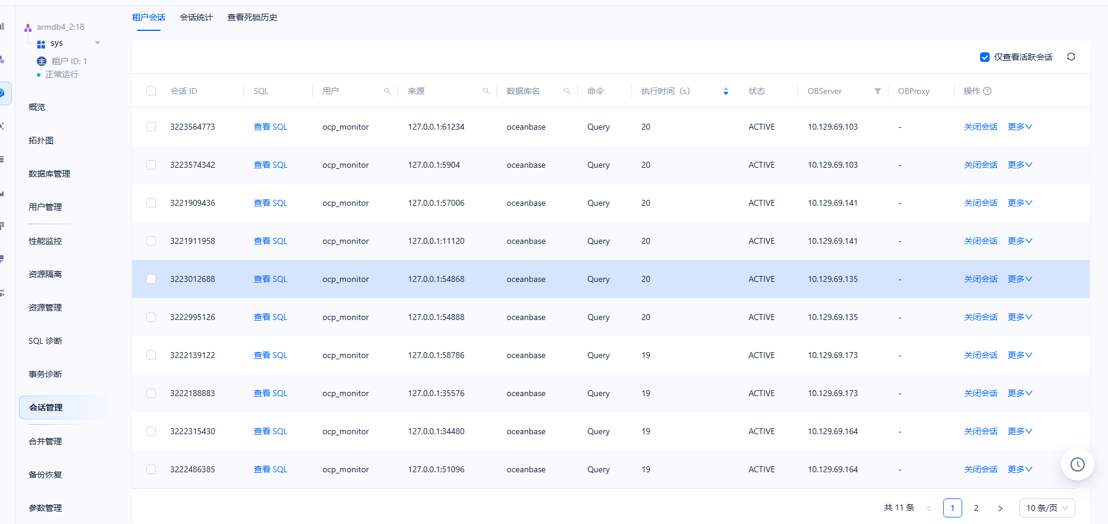The image size is (1108, 524).
Task: View SQL for session 3221909436
Action: point(270,203)
